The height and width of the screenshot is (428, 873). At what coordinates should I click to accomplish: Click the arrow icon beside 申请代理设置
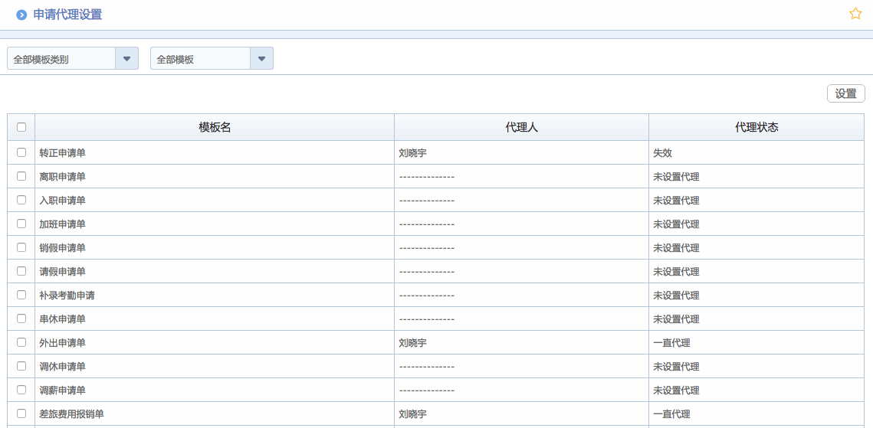click(x=21, y=15)
